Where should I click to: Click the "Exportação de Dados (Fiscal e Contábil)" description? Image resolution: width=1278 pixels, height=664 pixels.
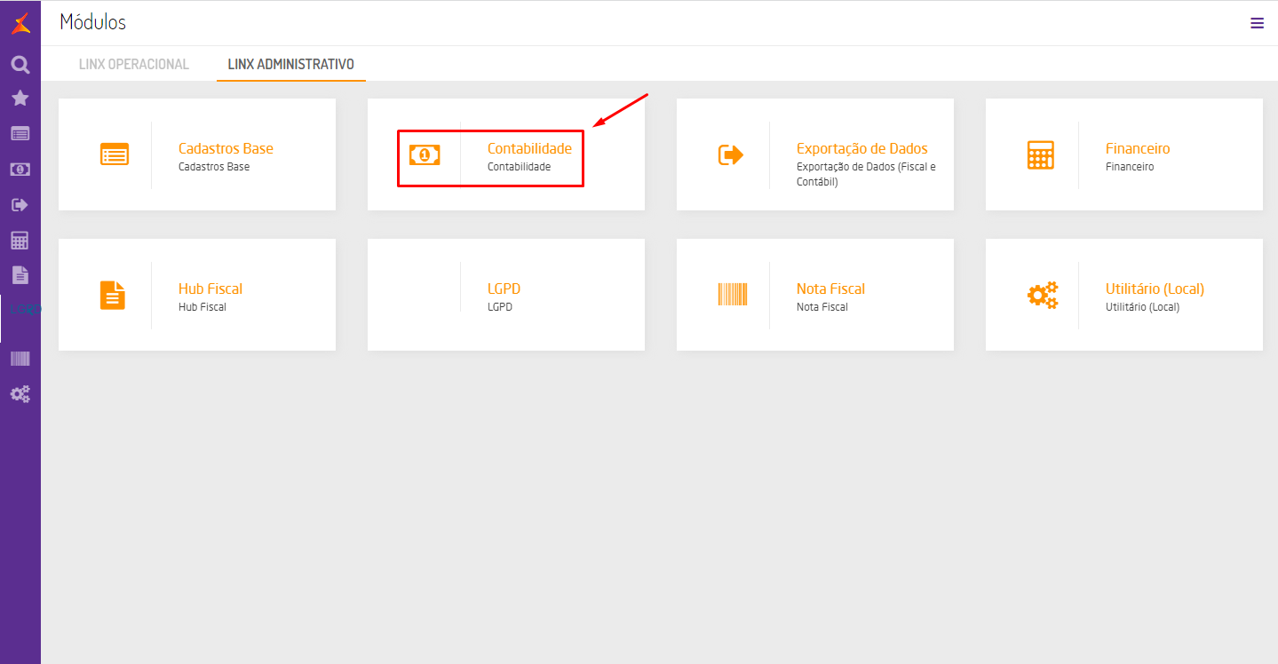pyautogui.click(x=866, y=174)
